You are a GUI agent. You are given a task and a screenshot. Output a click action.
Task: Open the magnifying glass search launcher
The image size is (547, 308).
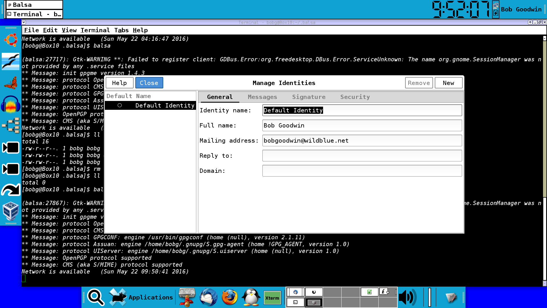pyautogui.click(x=96, y=297)
